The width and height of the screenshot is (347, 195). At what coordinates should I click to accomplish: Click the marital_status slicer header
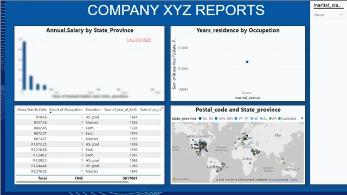(x=327, y=5)
